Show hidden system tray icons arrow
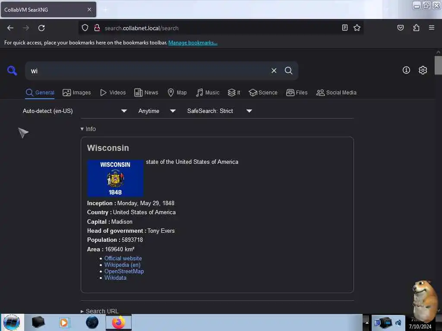442x331 pixels. click(x=367, y=322)
